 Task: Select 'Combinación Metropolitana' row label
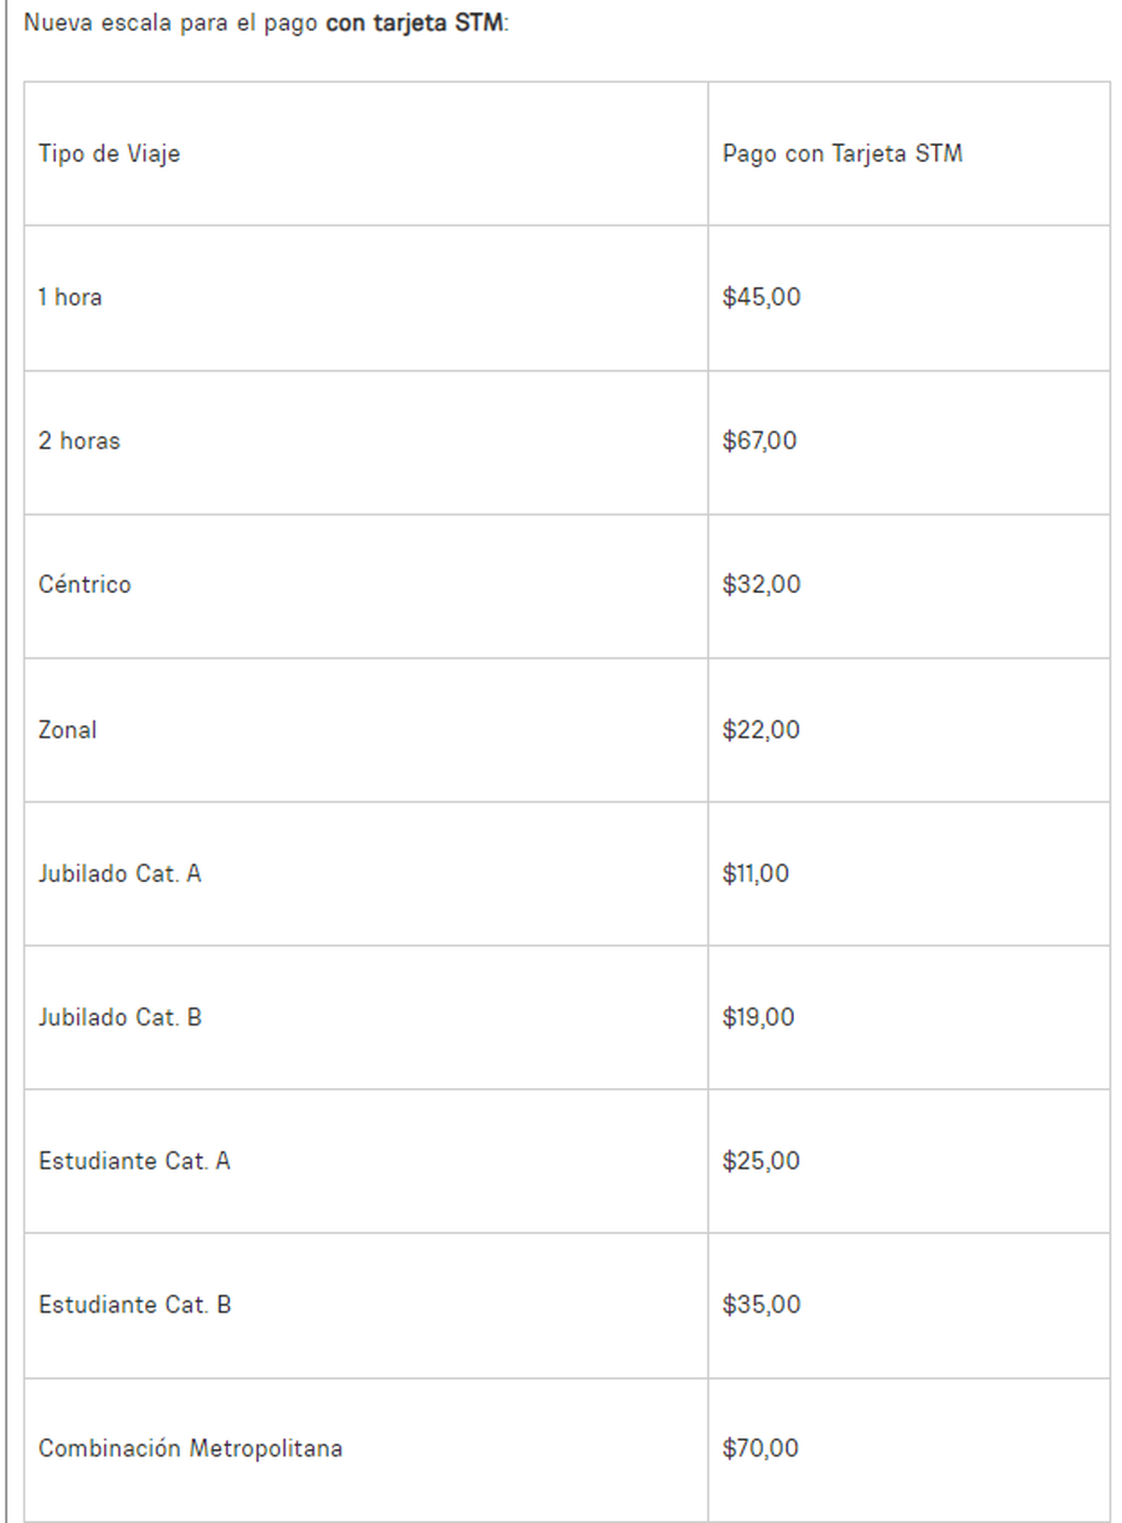pos(191,1448)
